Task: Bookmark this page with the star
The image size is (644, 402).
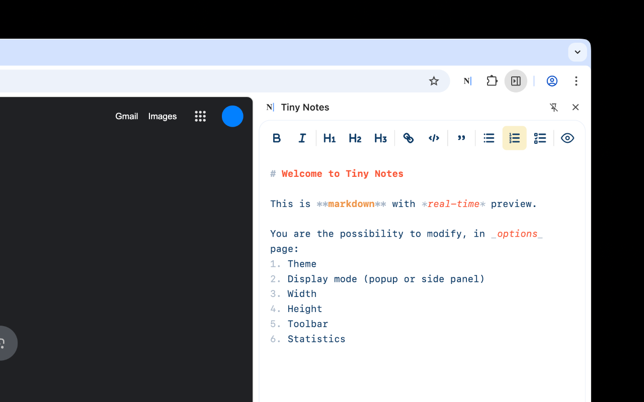Action: tap(434, 81)
